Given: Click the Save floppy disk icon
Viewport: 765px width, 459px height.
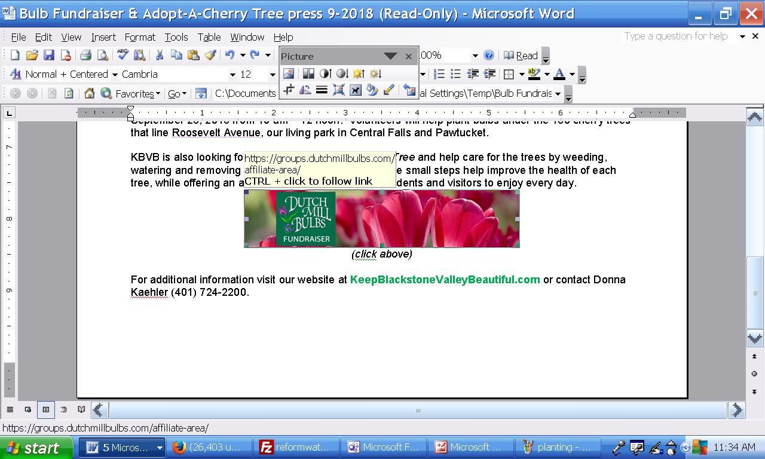Looking at the screenshot, I should click(x=49, y=55).
